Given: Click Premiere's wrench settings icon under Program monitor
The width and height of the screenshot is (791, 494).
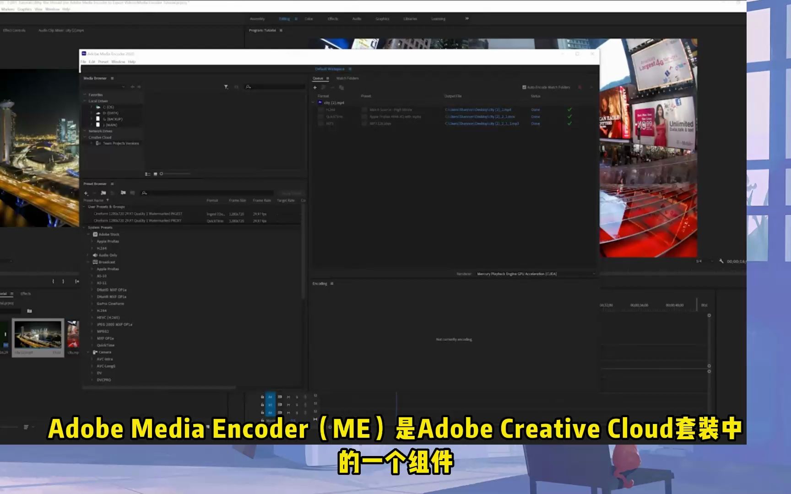Looking at the screenshot, I should (721, 261).
